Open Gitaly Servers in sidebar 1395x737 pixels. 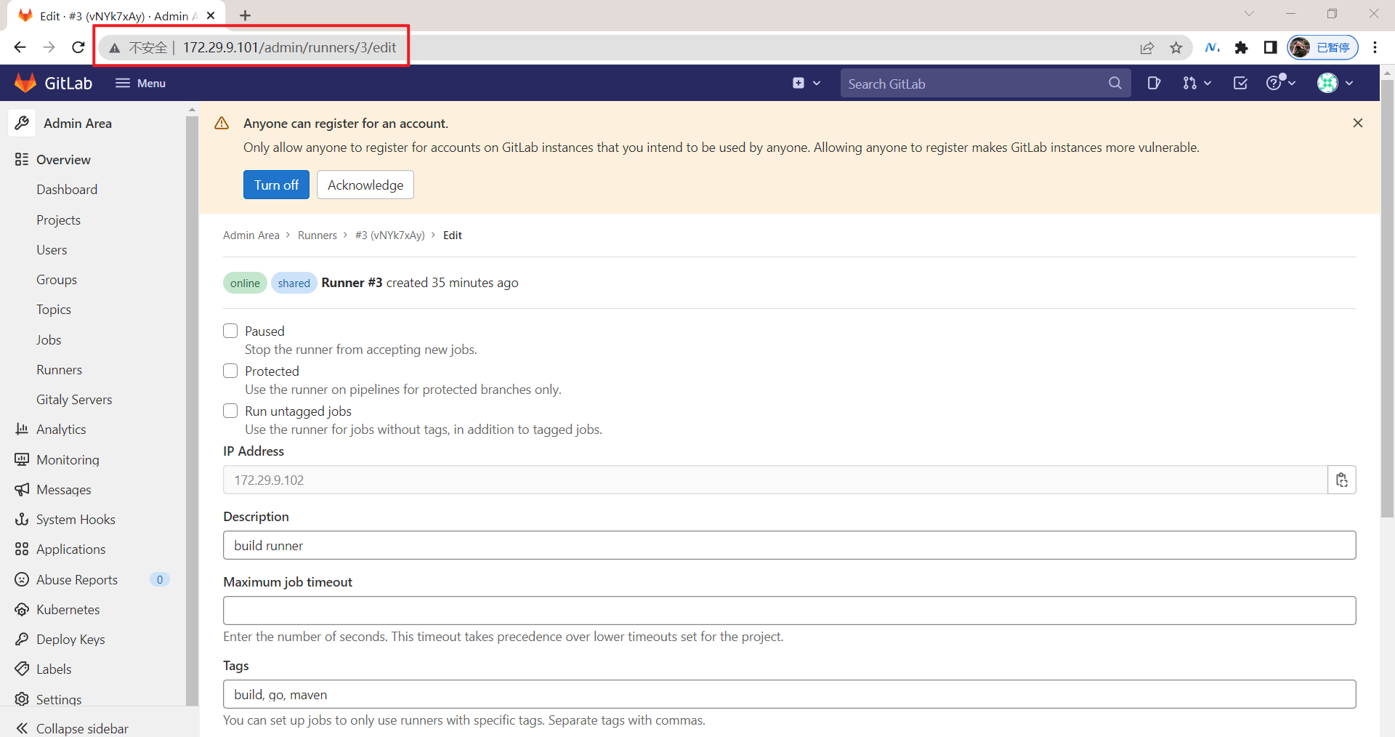(x=74, y=399)
